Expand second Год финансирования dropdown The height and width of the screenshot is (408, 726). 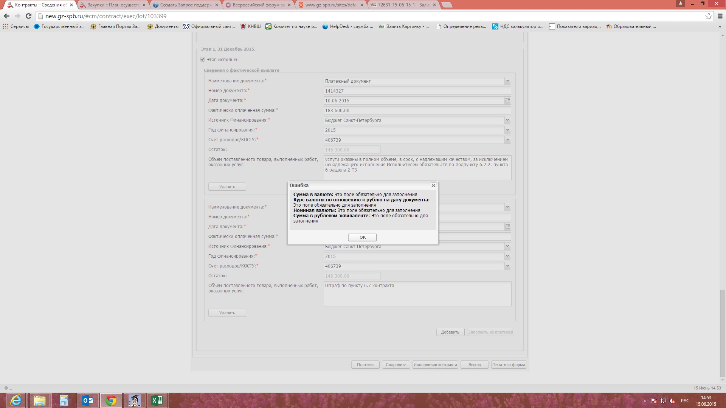pos(507,256)
